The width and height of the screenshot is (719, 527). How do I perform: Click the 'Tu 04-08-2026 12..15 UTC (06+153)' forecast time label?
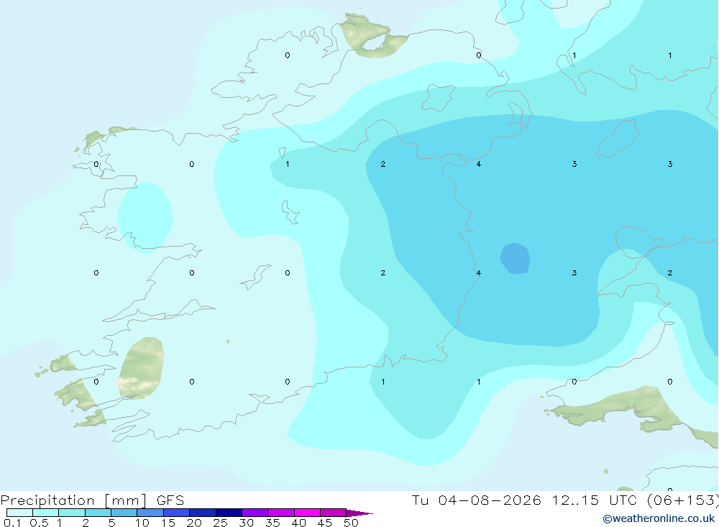(x=564, y=500)
